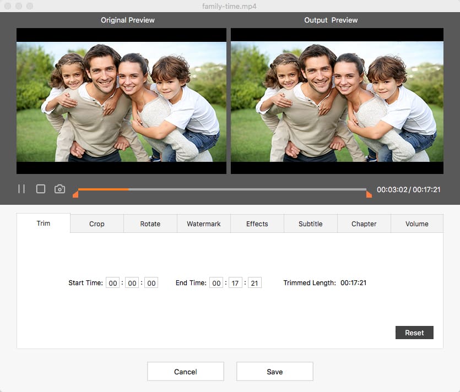Open the Rotate tab

point(150,224)
